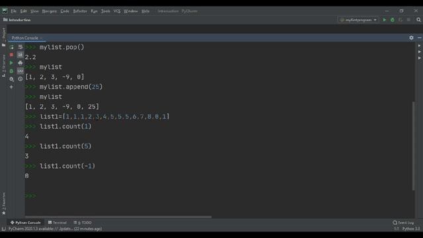Click Run with Coverage icon in top toolbar
The width and height of the screenshot is (423, 238).
tap(401, 20)
